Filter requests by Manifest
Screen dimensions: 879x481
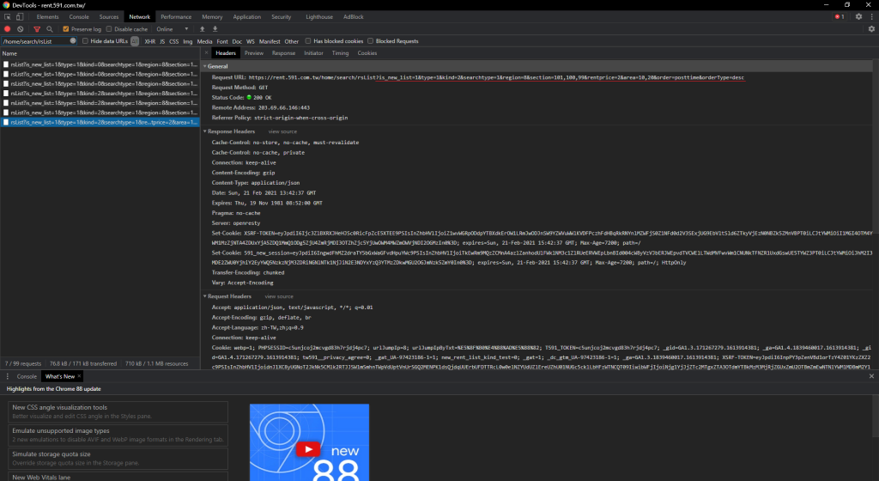pyautogui.click(x=269, y=41)
